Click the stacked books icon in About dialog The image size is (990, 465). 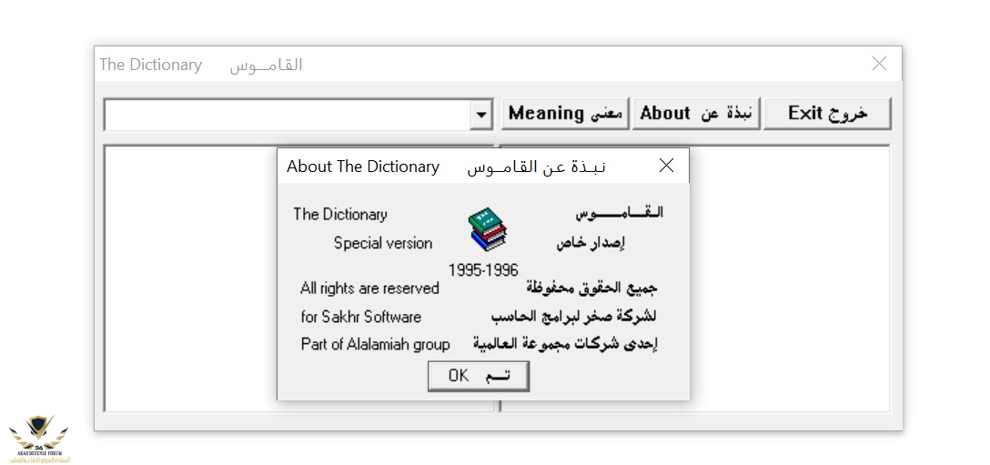(x=488, y=228)
